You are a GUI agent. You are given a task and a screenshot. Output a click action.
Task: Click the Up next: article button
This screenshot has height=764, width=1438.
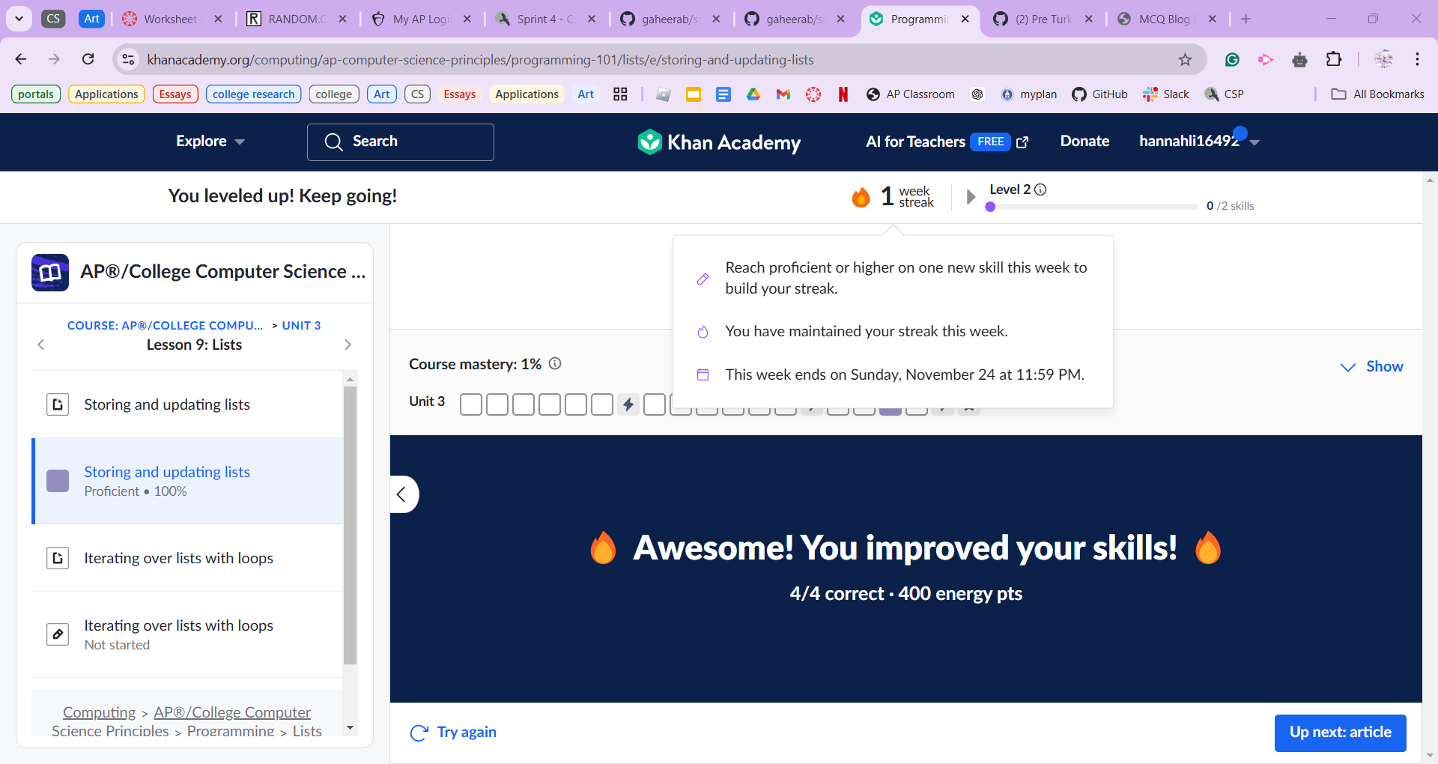[x=1340, y=733]
